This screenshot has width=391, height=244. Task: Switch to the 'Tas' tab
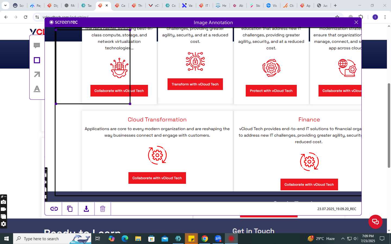(87, 5)
